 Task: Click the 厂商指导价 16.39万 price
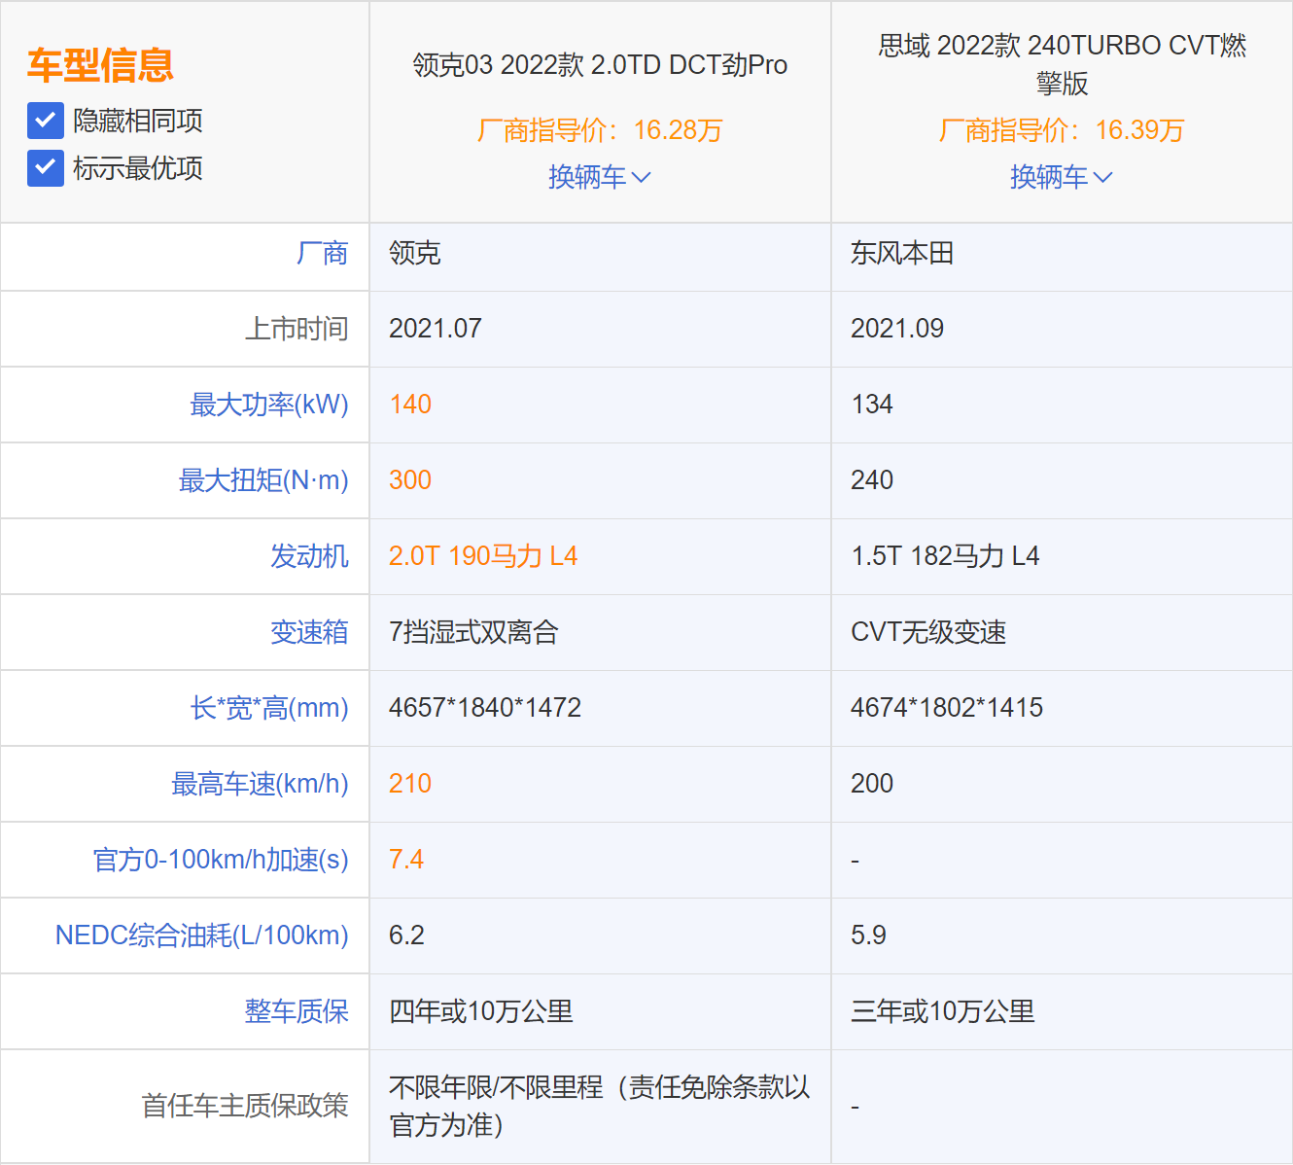[x=1062, y=130]
